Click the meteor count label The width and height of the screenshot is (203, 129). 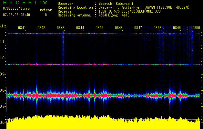pos(46,10)
